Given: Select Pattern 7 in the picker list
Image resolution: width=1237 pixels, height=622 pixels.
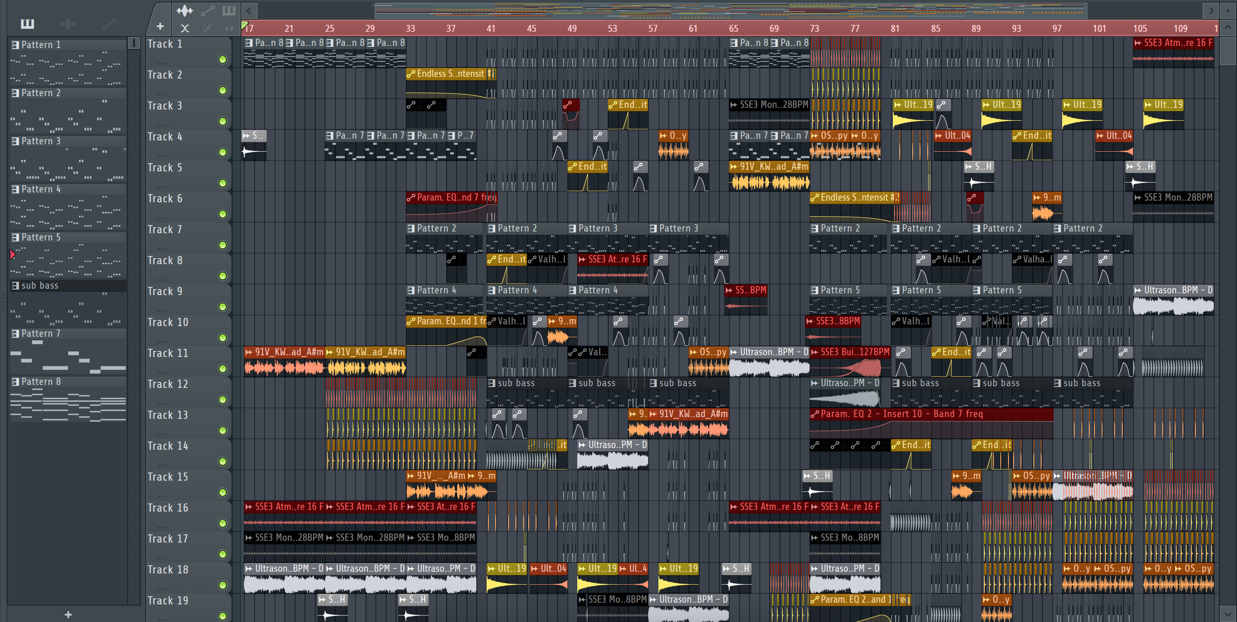Looking at the screenshot, I should coord(68,333).
